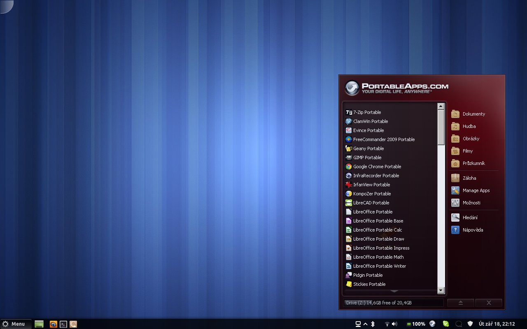Click the battery 100% indicator

[x=416, y=324]
